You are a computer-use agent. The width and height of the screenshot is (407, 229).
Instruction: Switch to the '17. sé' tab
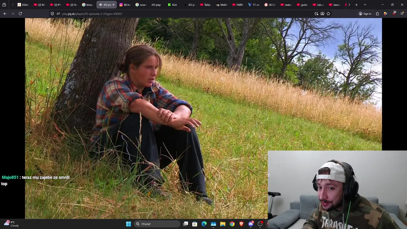(x=254, y=5)
